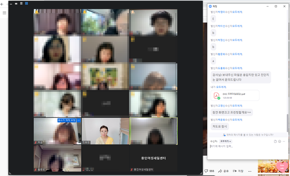290x176 pixels.
Task: Select the single speaker view icon
Action: pos(16,3)
